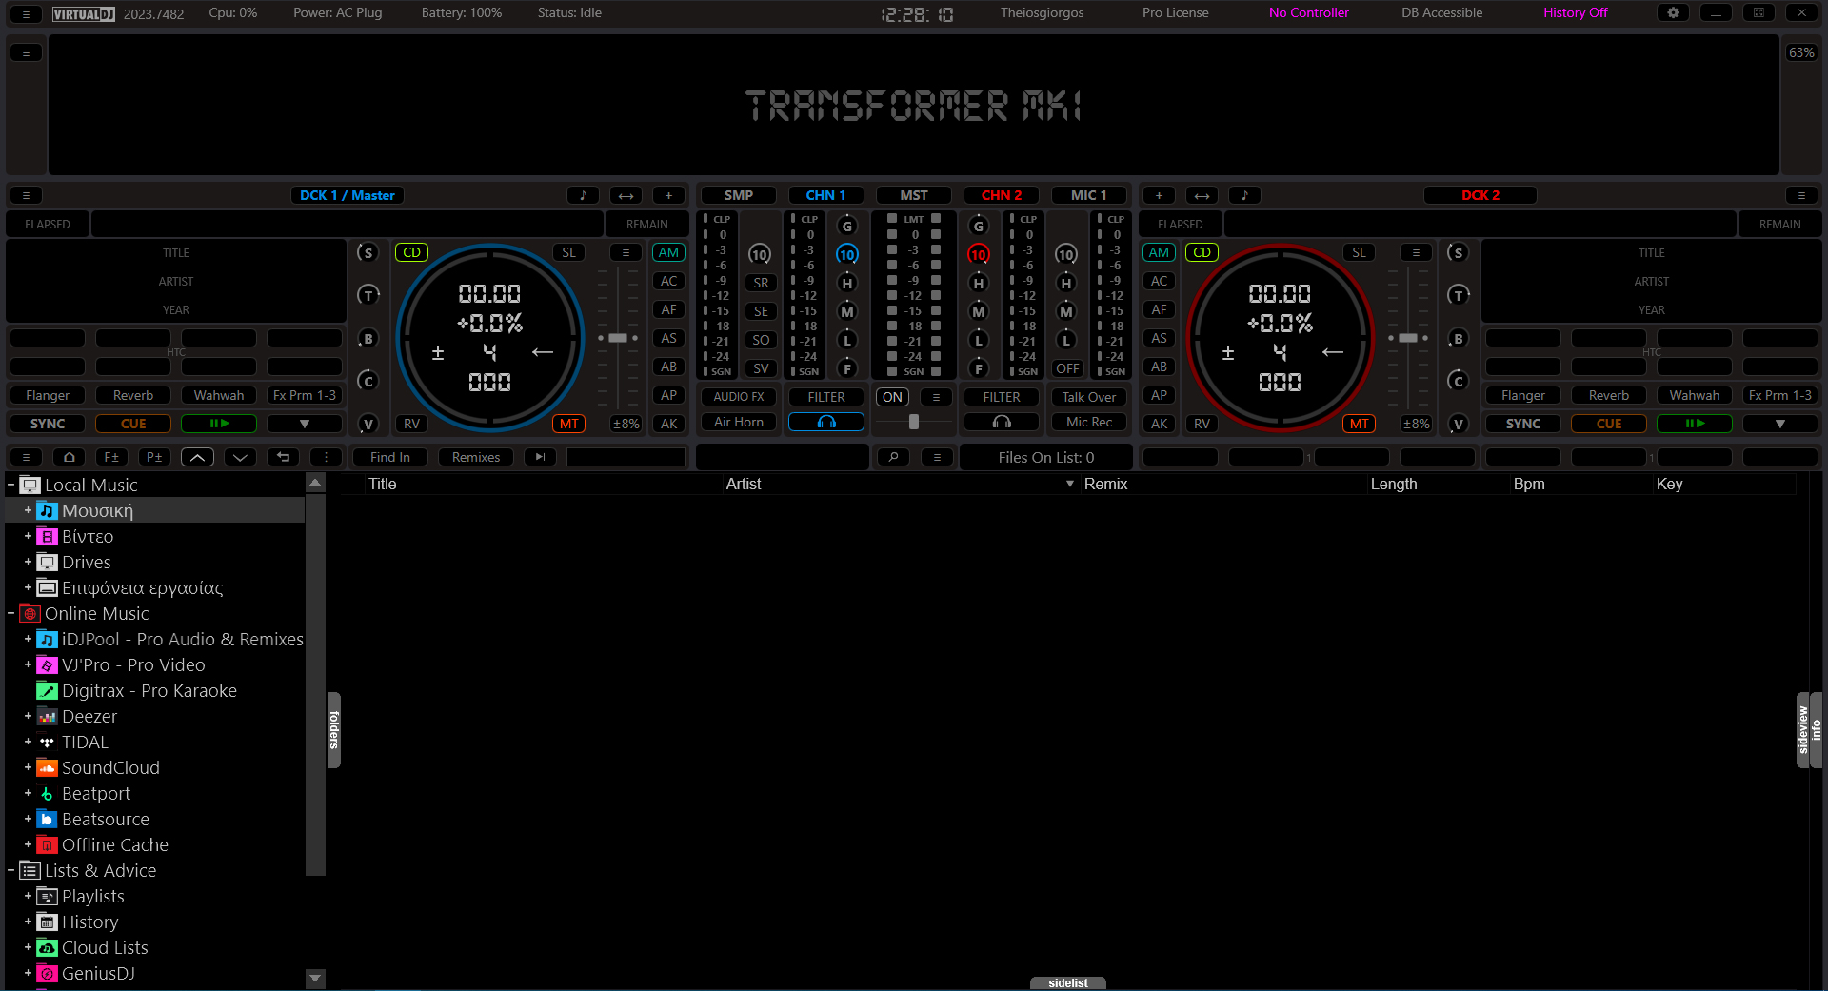Click deck 1 T knob

(x=368, y=296)
